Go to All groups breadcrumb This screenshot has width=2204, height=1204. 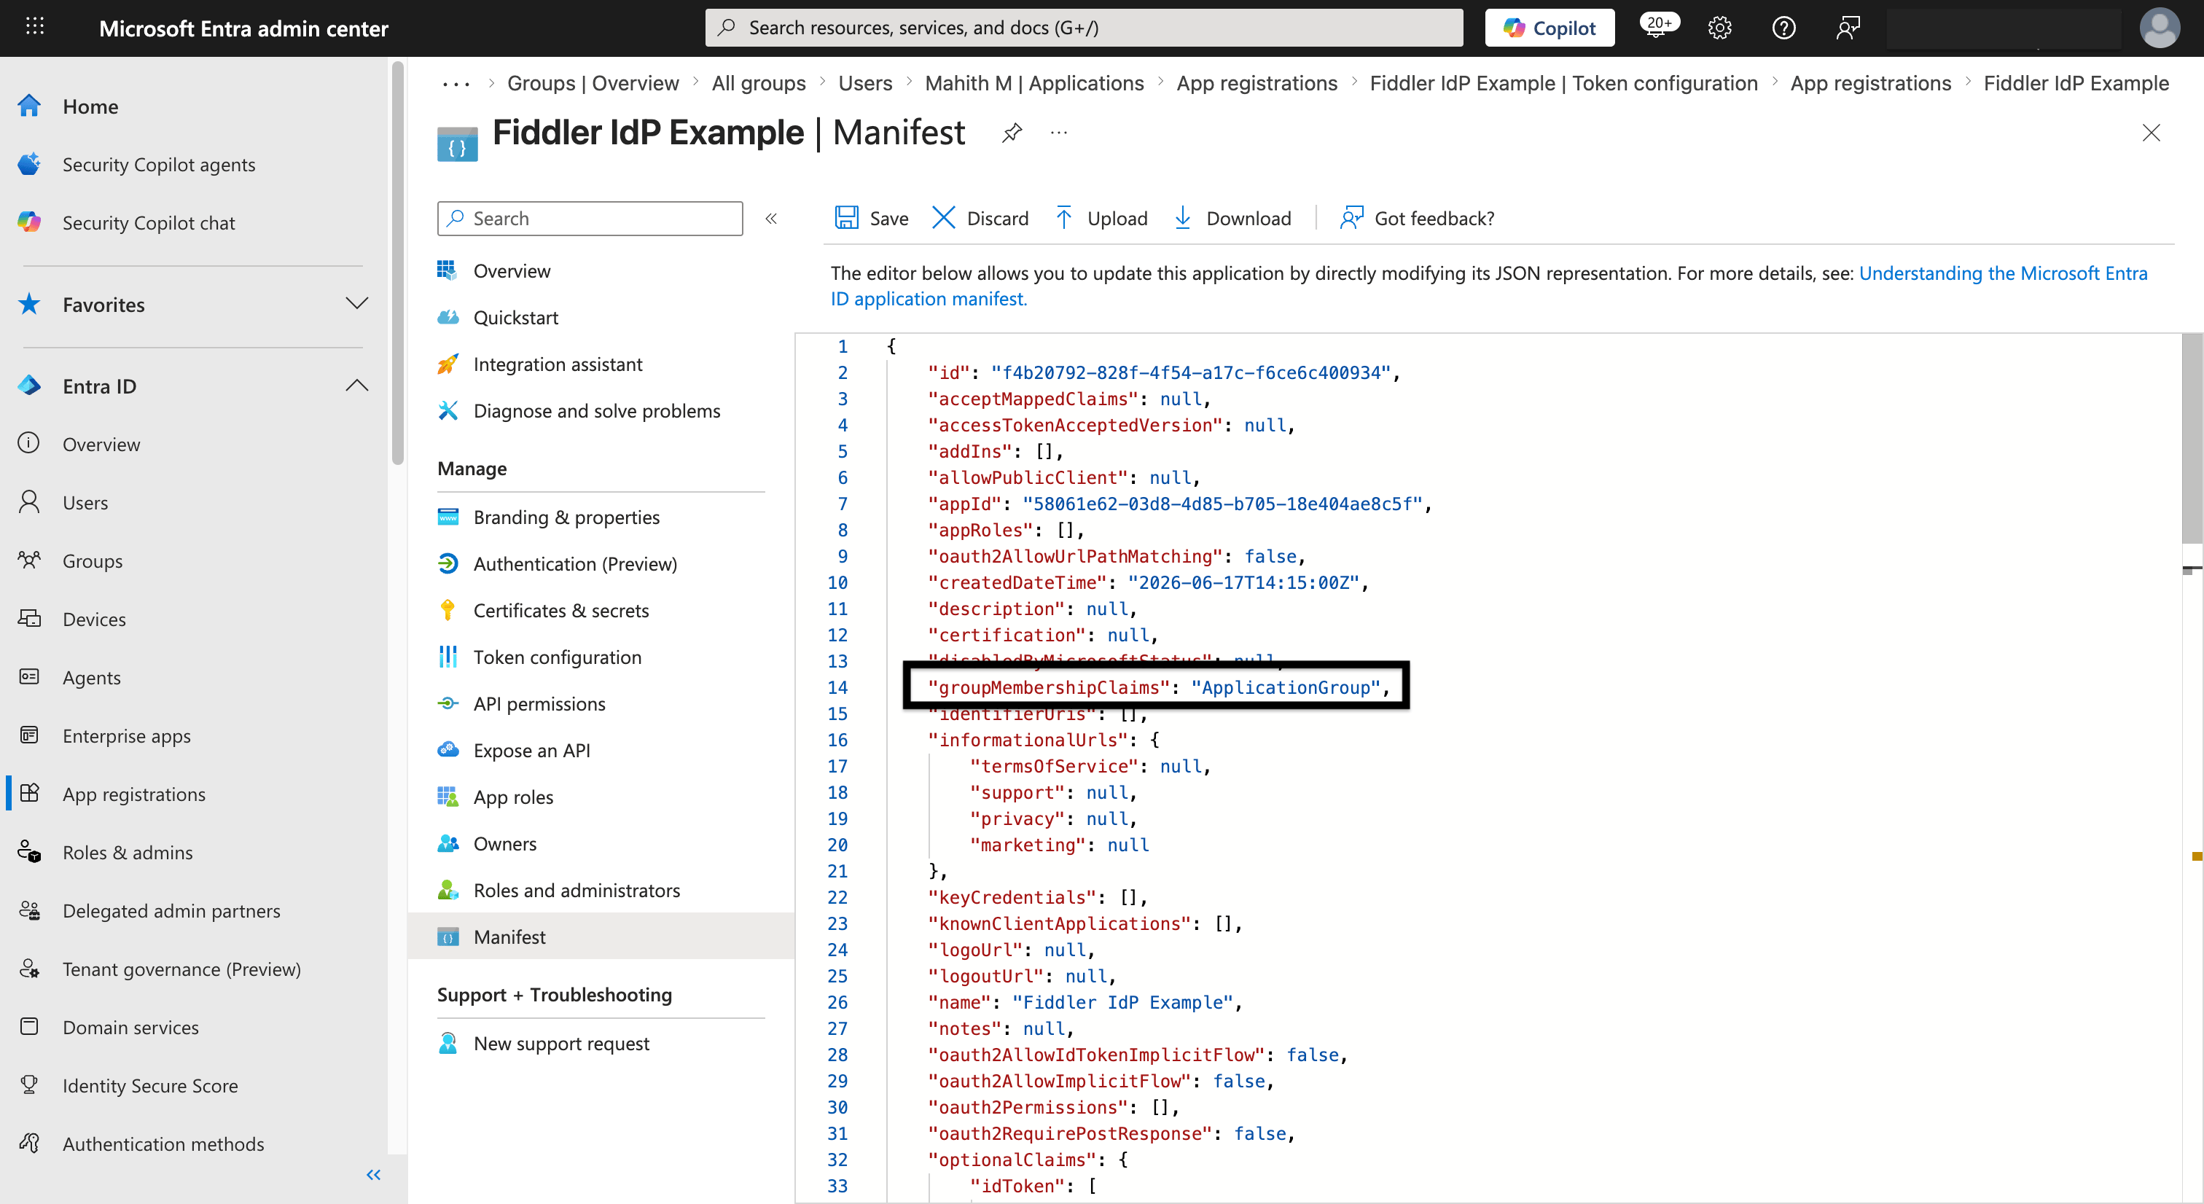coord(758,83)
